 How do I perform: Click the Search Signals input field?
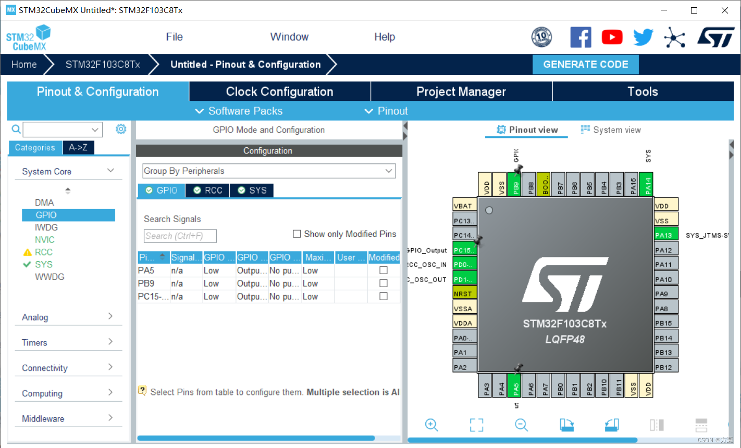coord(180,236)
